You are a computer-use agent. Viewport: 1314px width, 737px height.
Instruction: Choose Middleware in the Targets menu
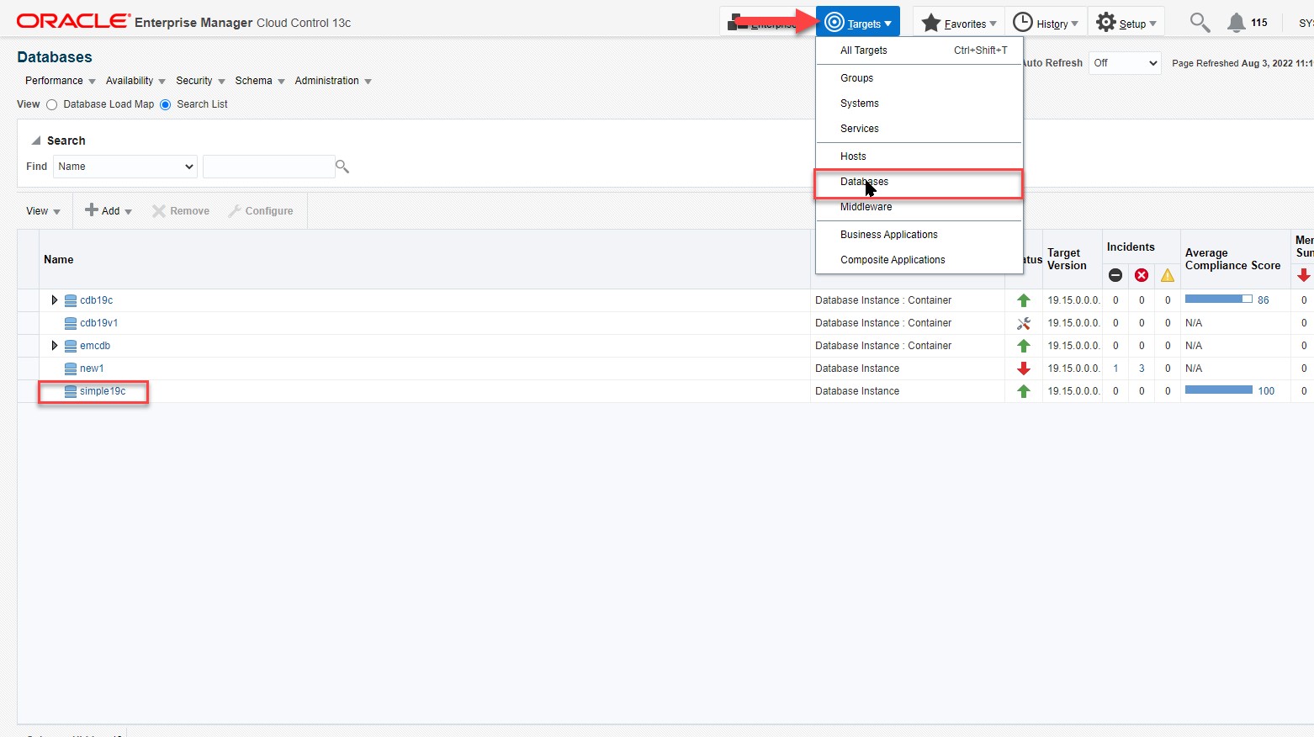pos(919,207)
